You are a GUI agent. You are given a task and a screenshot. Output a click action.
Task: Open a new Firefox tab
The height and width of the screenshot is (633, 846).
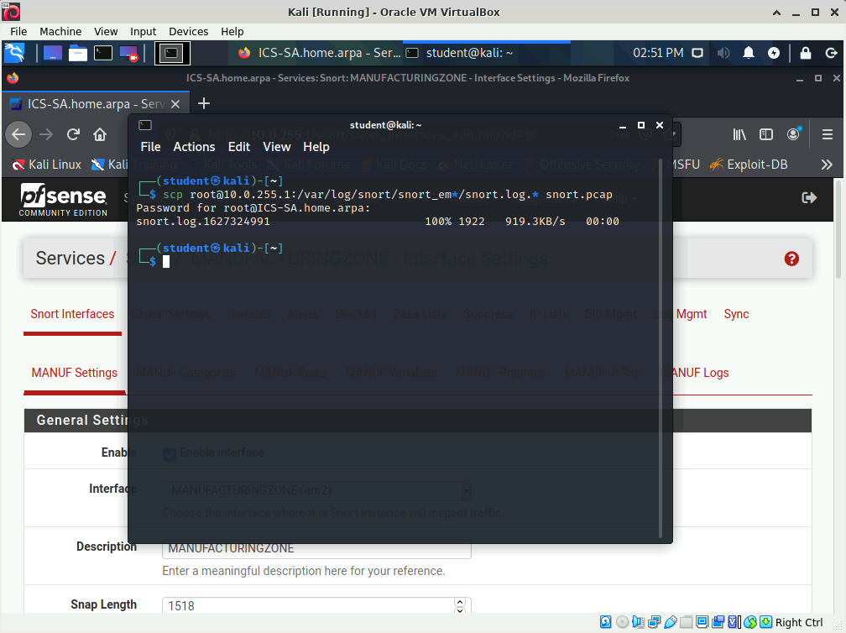point(203,103)
